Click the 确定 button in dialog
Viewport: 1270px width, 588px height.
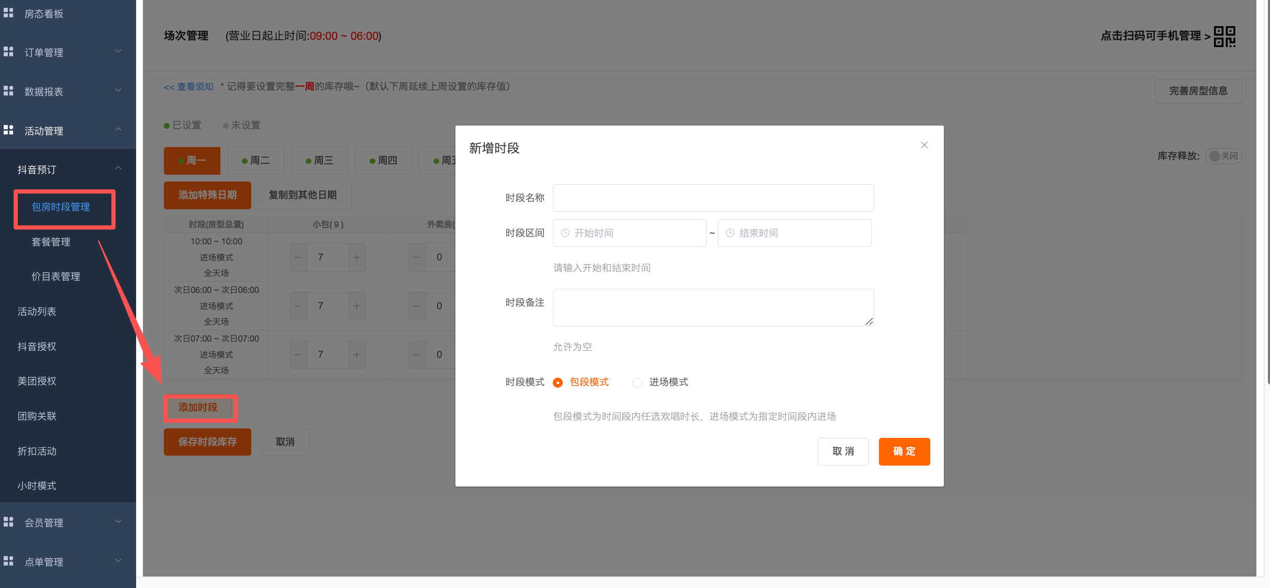(x=904, y=451)
